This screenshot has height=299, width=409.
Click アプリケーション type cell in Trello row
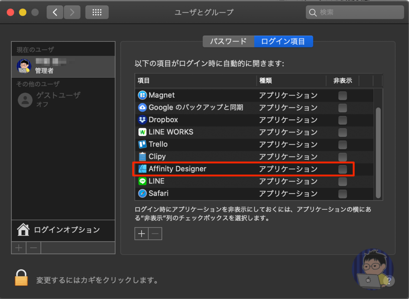point(288,145)
